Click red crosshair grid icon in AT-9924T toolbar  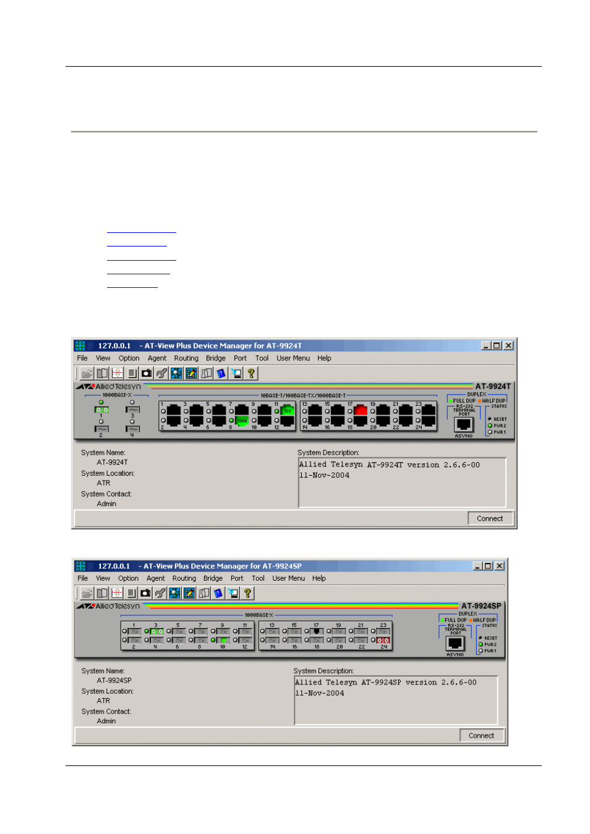coord(117,373)
